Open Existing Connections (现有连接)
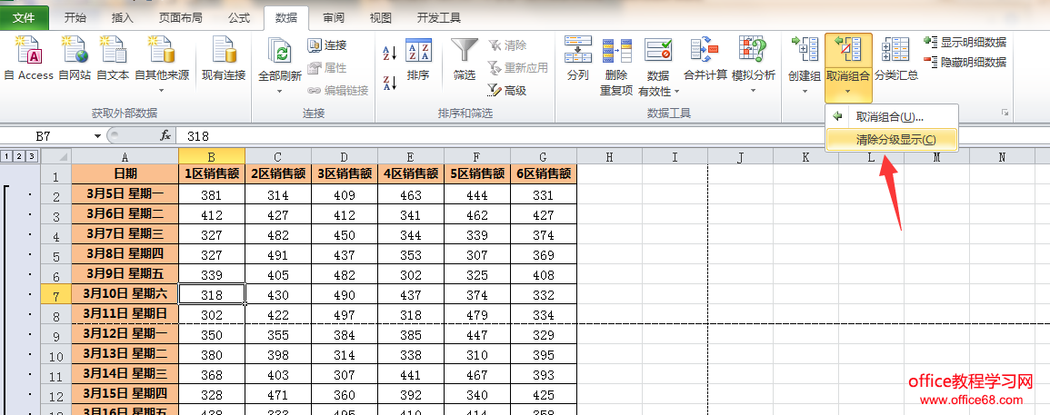This screenshot has width=1050, height=415. click(x=224, y=57)
